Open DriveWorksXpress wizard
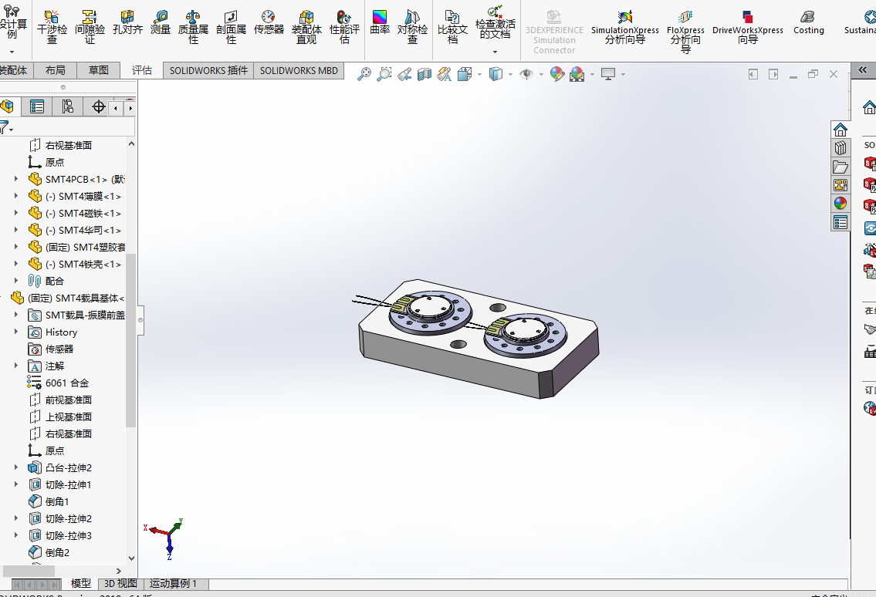876x597 pixels. [x=748, y=27]
